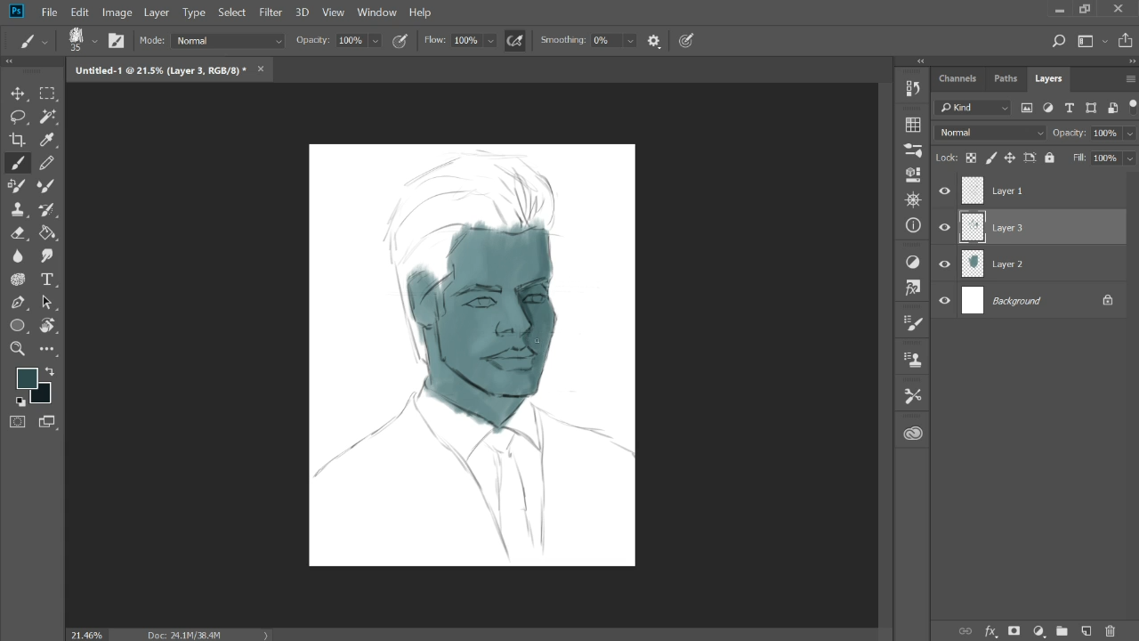Select the Magic Wand tool
Screen dimensions: 1139x641
pyautogui.click(x=47, y=117)
